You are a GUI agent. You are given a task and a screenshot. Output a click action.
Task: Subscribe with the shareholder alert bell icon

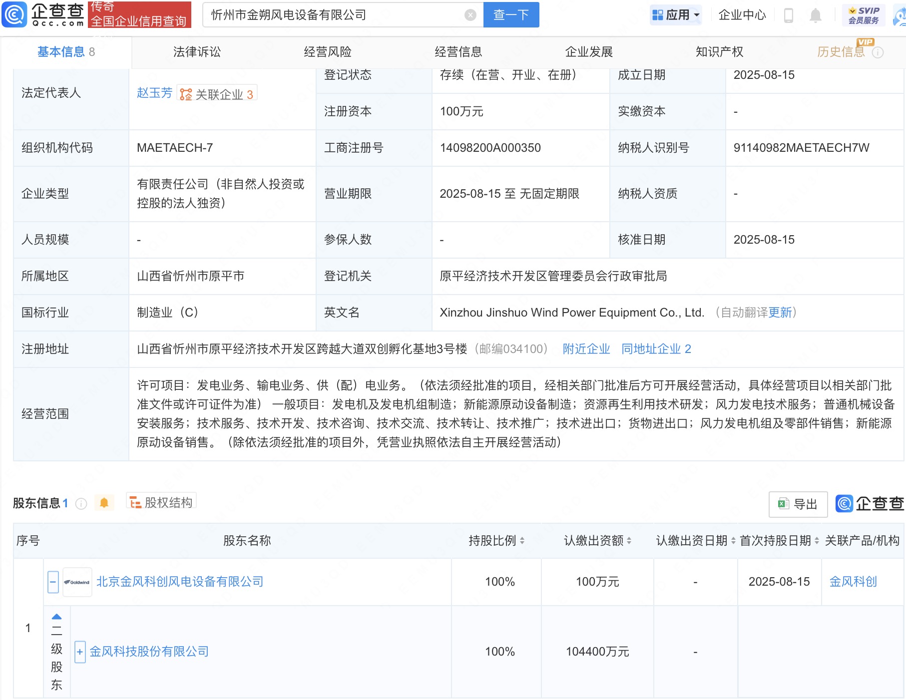click(x=104, y=503)
